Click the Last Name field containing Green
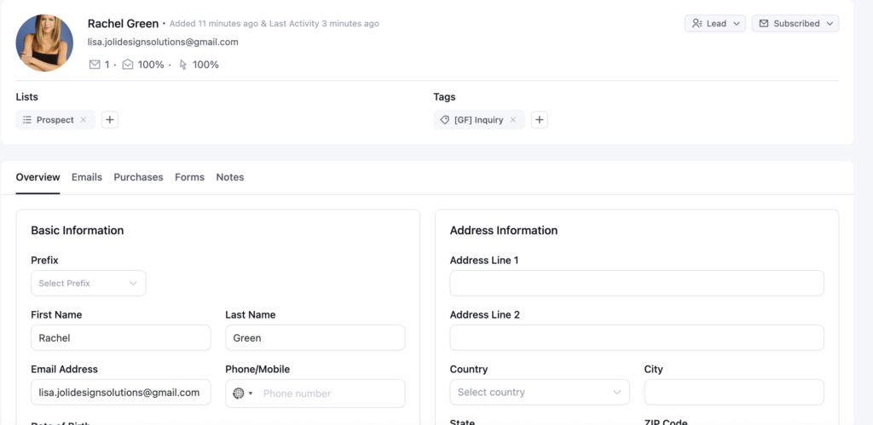 click(x=315, y=337)
